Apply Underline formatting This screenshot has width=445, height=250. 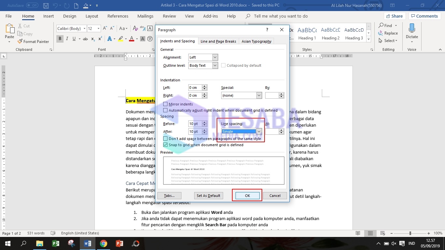pyautogui.click(x=74, y=39)
